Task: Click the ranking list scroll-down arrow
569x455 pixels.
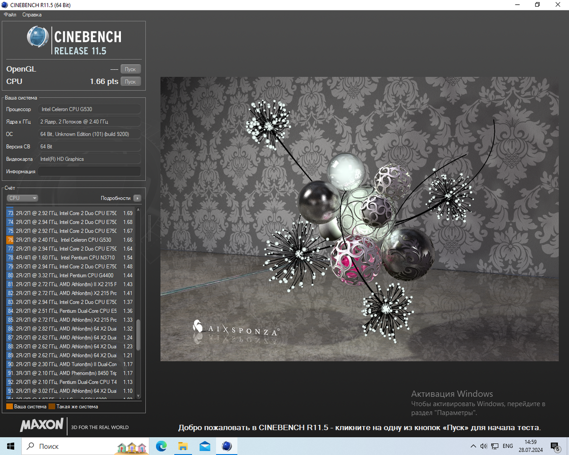Action: point(138,396)
